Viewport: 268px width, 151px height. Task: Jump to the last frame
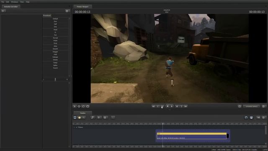186,107
